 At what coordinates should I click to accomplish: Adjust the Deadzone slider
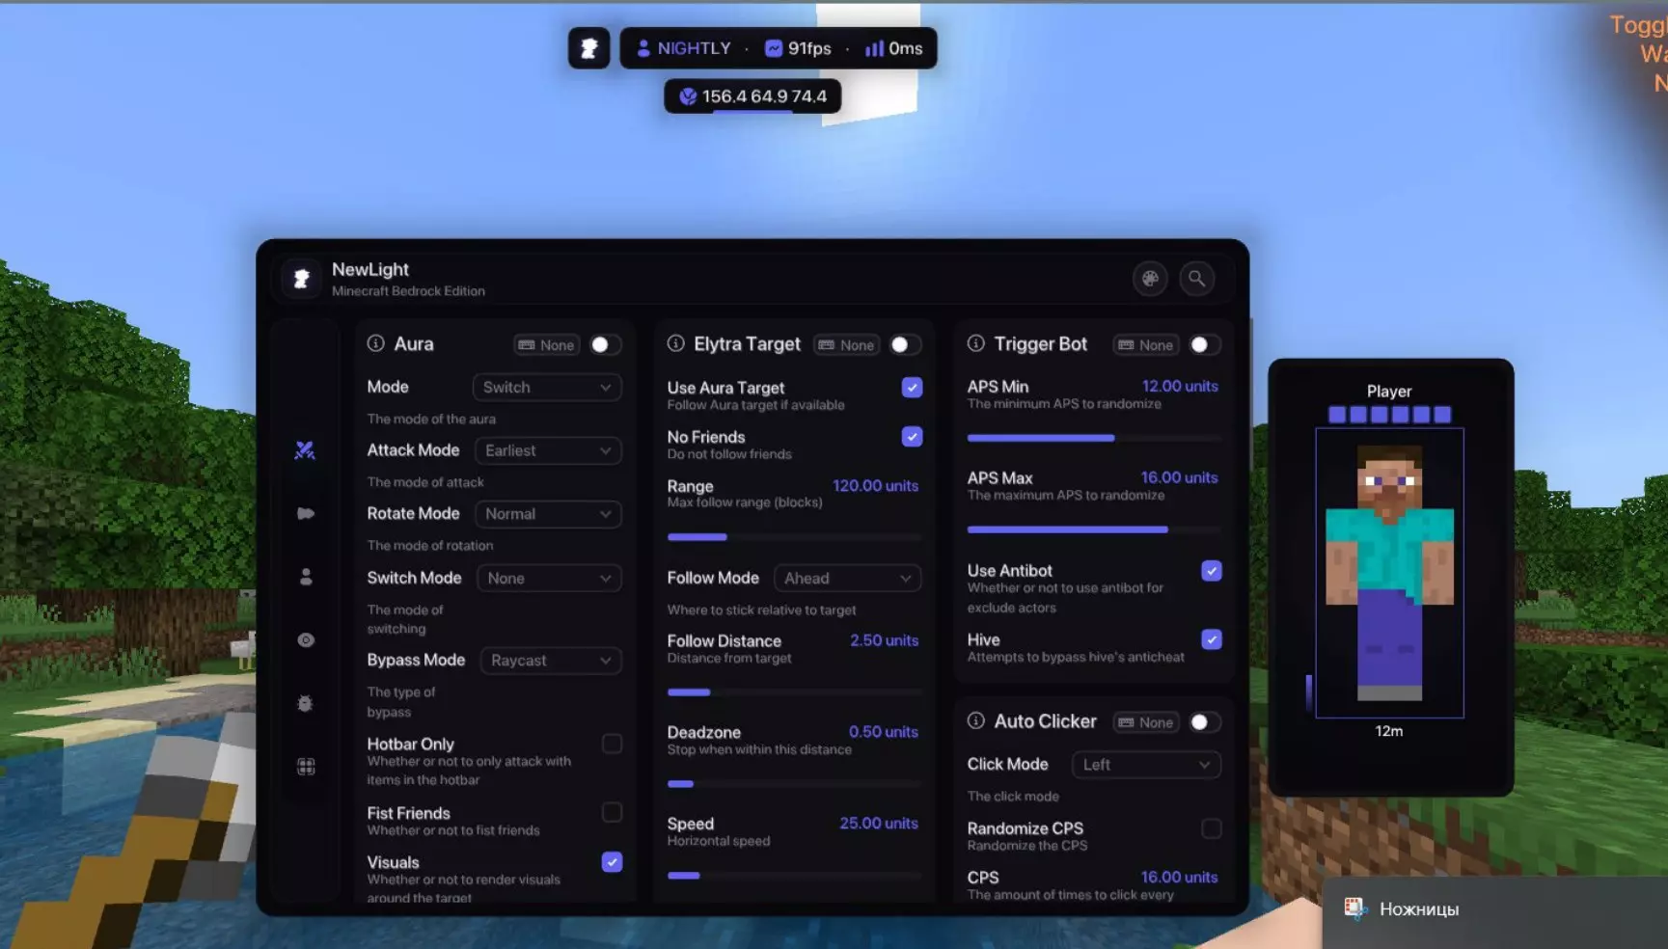794,784
